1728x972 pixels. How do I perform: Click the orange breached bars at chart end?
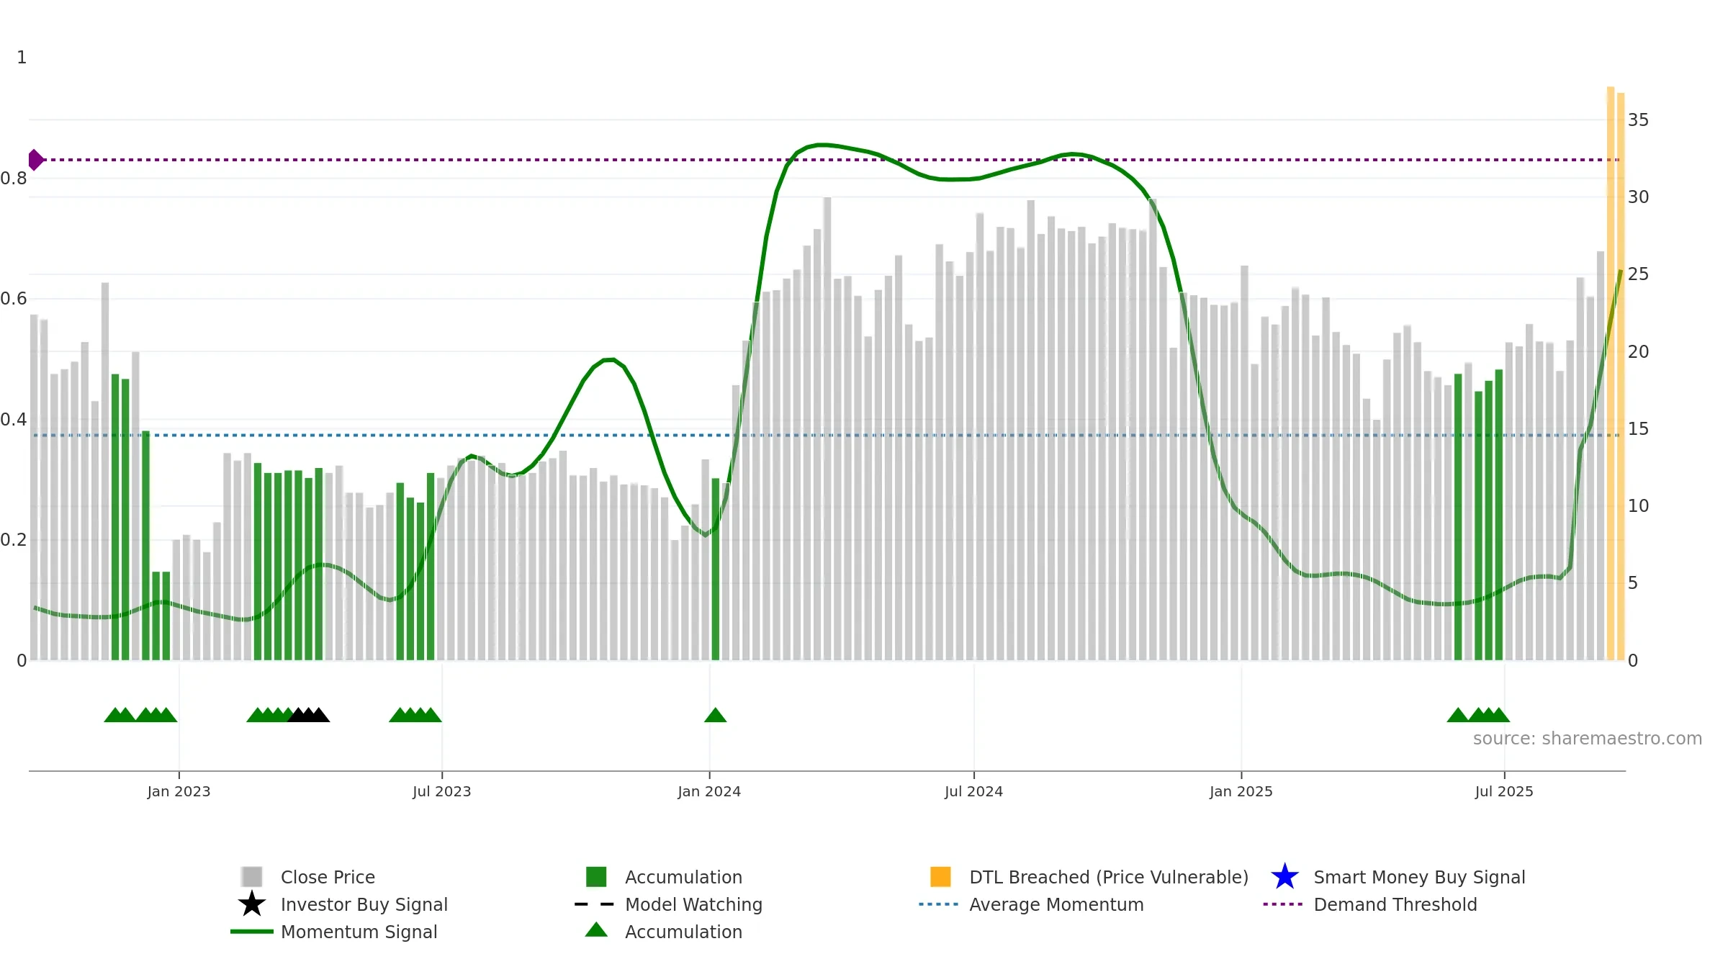point(1616,374)
